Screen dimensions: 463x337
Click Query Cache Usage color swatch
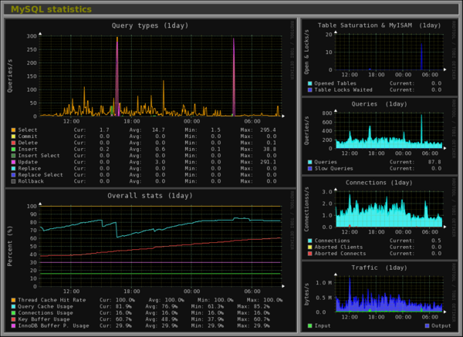pyautogui.click(x=13, y=307)
